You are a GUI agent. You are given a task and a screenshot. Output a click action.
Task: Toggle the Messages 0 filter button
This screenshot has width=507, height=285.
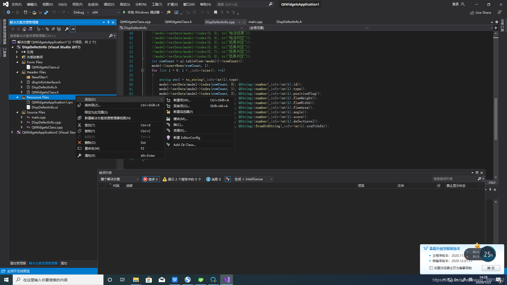coord(214,179)
